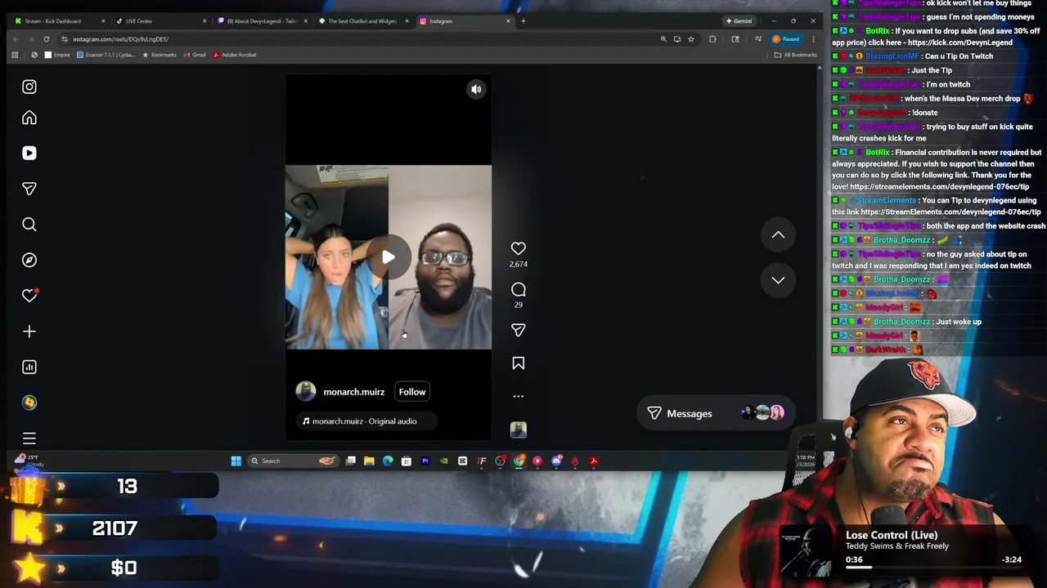Open Discord from taskbar

coord(556,461)
